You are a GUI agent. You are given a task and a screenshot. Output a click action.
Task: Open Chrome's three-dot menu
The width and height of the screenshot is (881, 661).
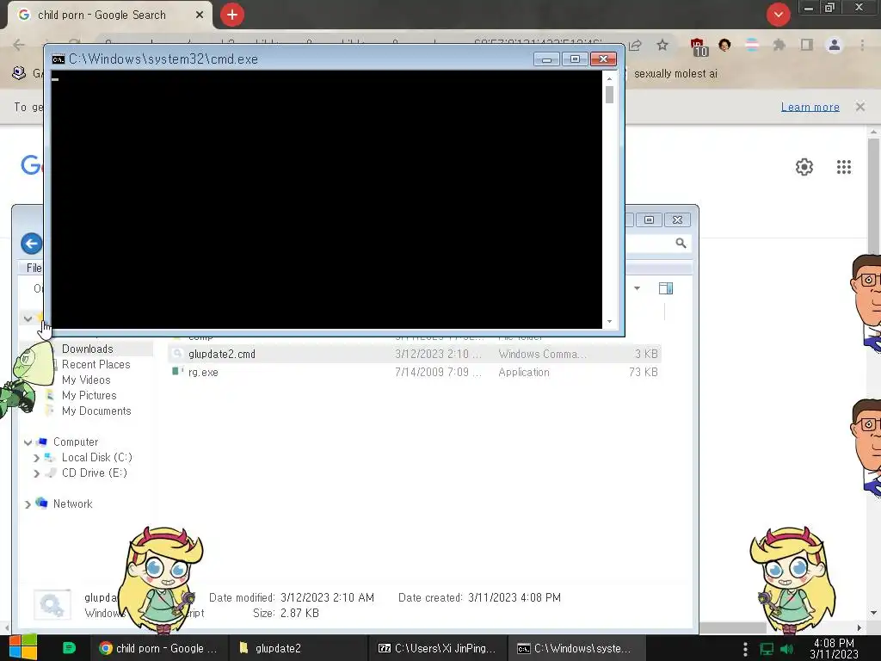tap(862, 45)
